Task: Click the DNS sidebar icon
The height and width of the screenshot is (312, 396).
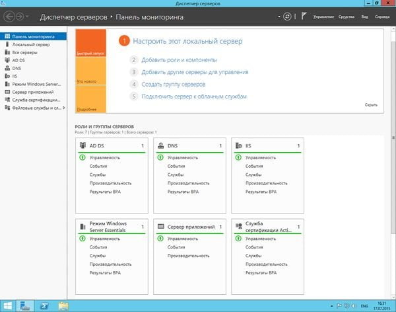Action: (7, 68)
